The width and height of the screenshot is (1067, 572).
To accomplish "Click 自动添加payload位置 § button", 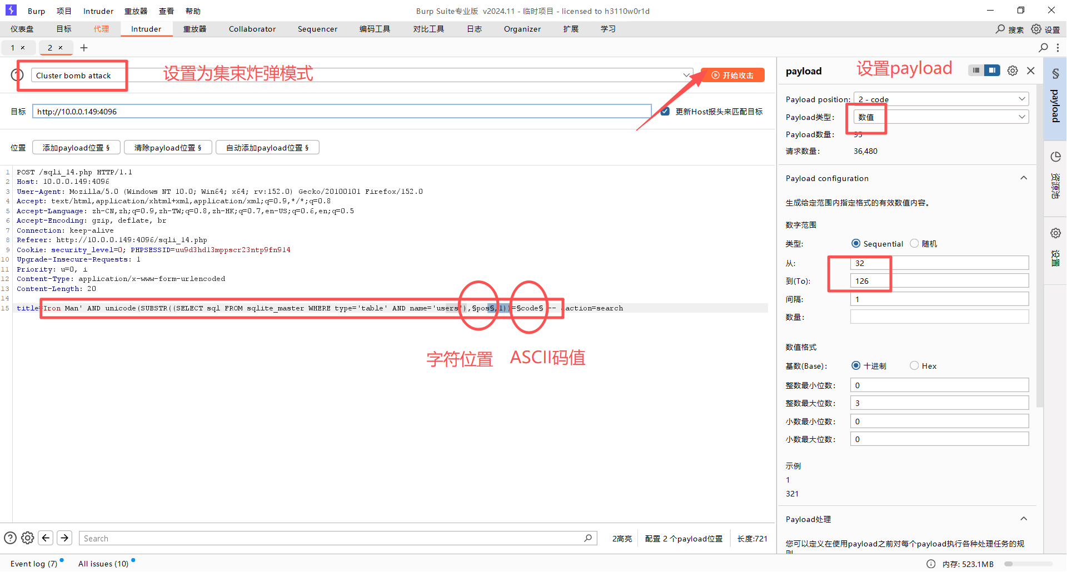I will [x=267, y=148].
